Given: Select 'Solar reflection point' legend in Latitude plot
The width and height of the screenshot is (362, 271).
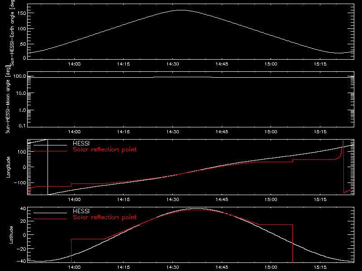Looking at the screenshot, I should pyautogui.click(x=105, y=217).
